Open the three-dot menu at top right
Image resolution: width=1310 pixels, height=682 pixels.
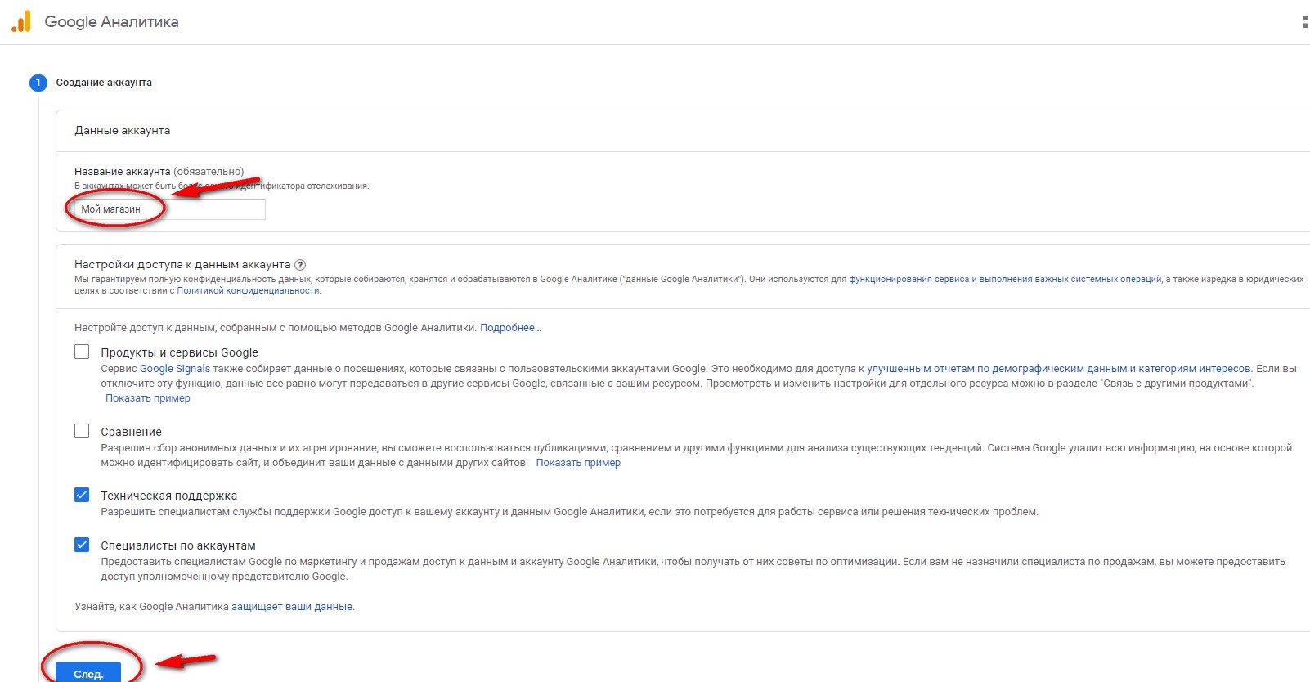coord(1305,22)
